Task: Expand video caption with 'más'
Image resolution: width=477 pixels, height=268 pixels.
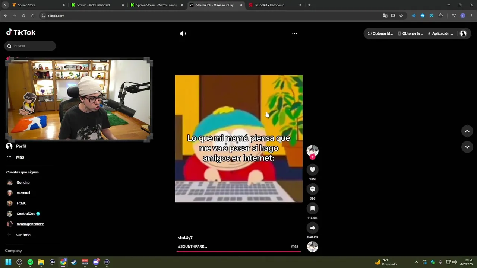Action: point(294,246)
